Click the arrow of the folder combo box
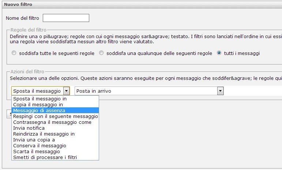282x170 pixels. [220, 91]
